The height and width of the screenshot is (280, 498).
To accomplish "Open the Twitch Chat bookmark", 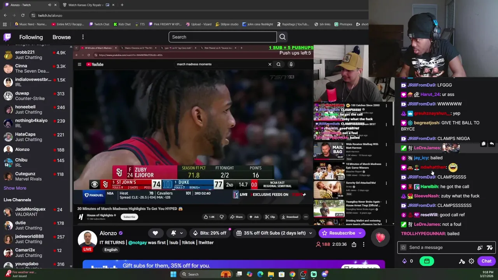I will [99, 24].
